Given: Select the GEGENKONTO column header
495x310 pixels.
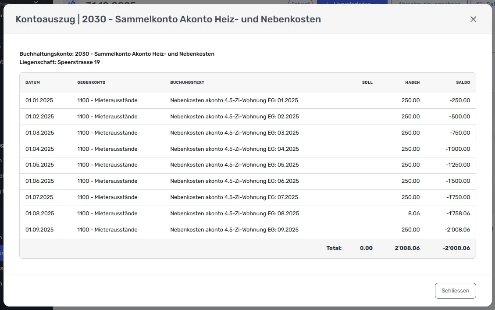Looking at the screenshot, I should [91, 82].
